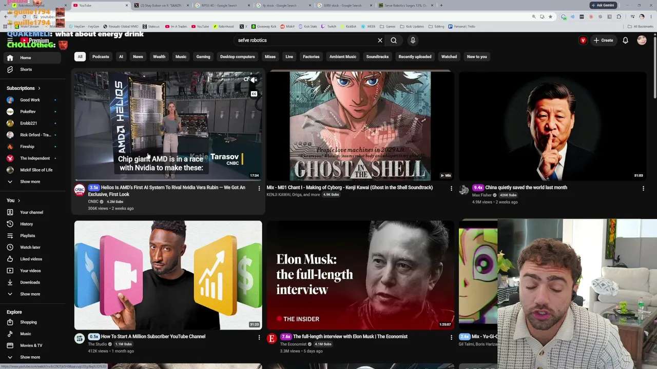Open the Your channel person icon
The width and height of the screenshot is (657, 369).
(10, 212)
